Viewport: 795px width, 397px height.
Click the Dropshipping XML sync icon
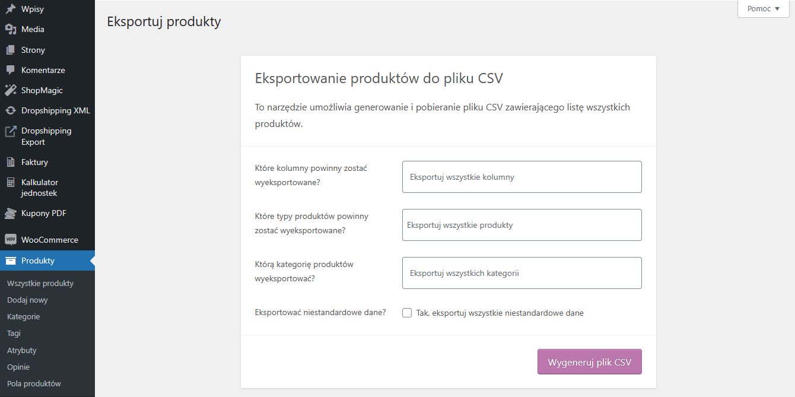coord(10,110)
